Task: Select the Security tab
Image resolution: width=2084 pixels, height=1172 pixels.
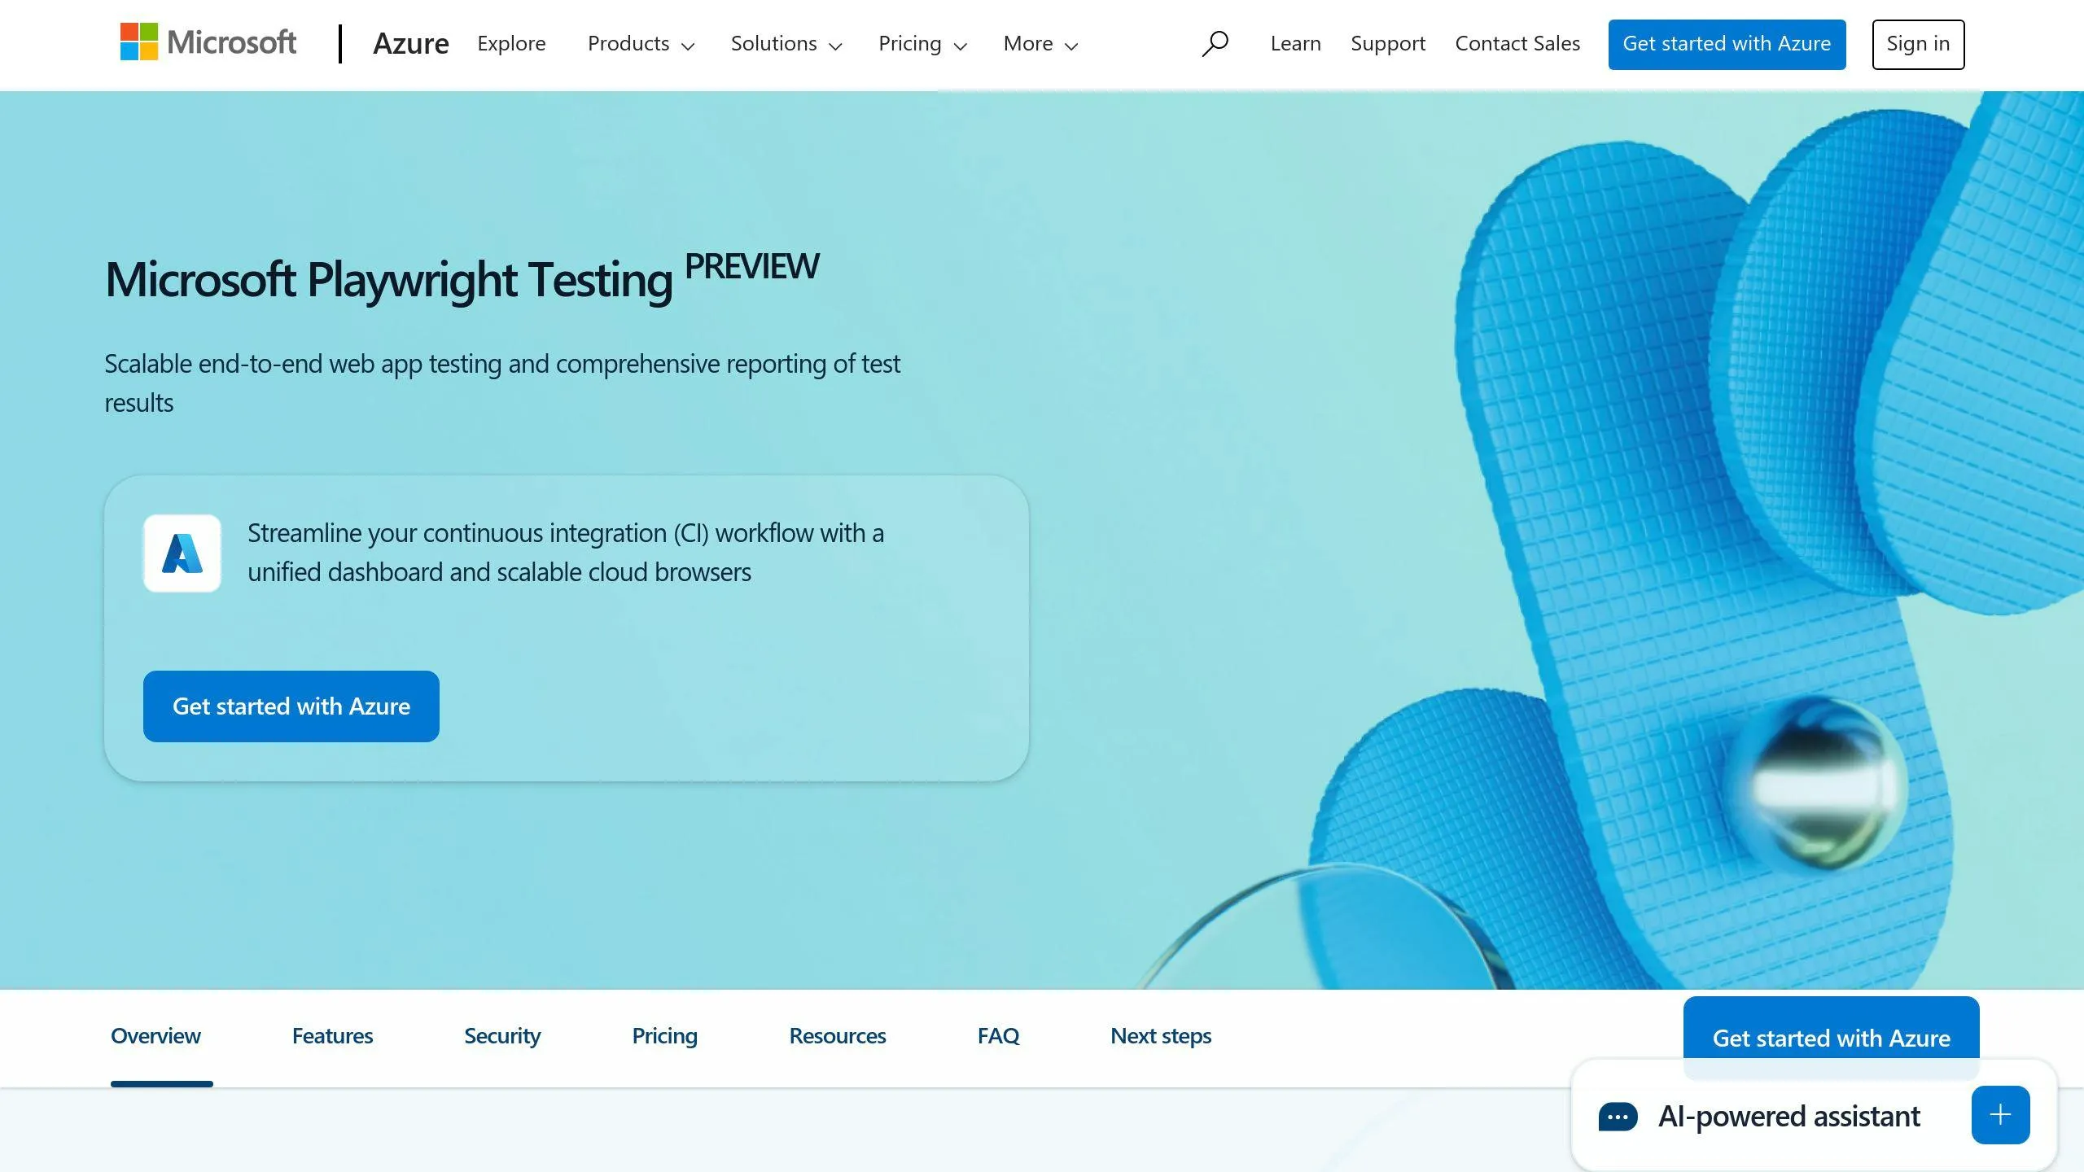Action: 502,1035
